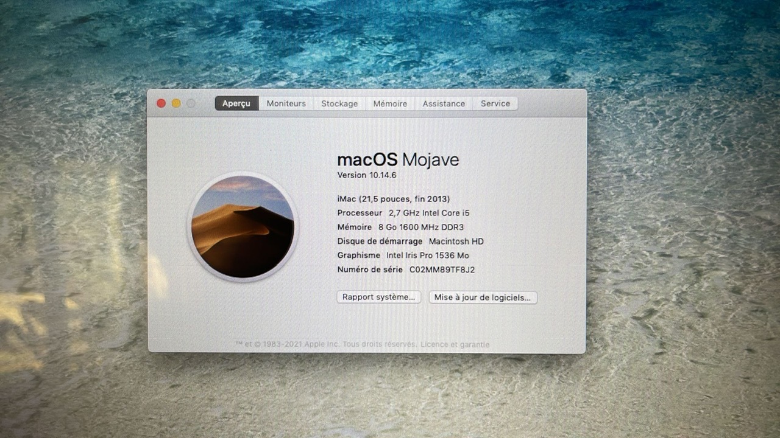Switch to the Aperçu tab

coord(236,103)
